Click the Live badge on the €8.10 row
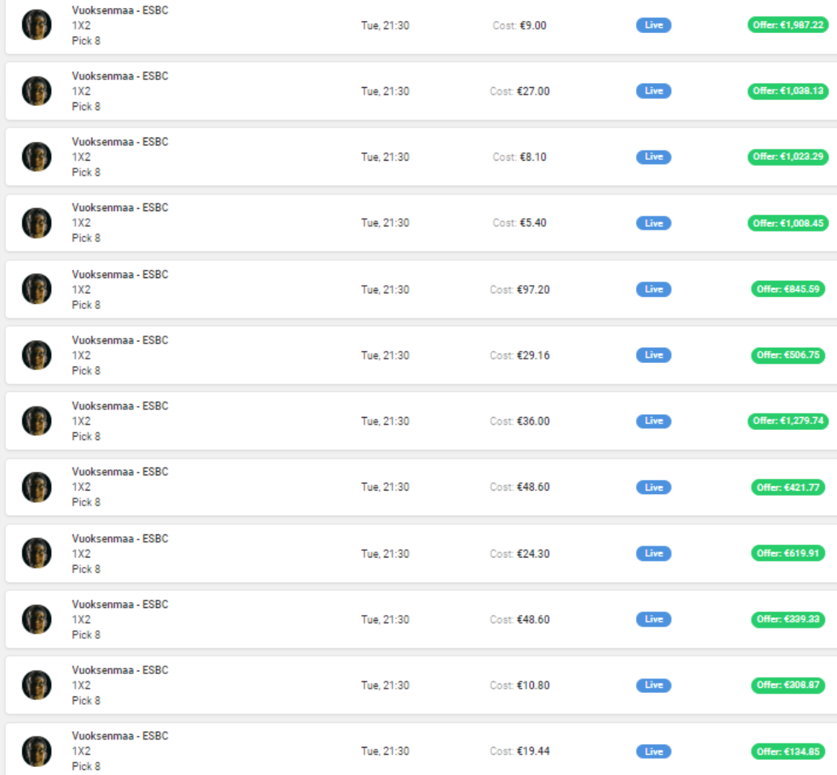The height and width of the screenshot is (775, 837). click(653, 157)
